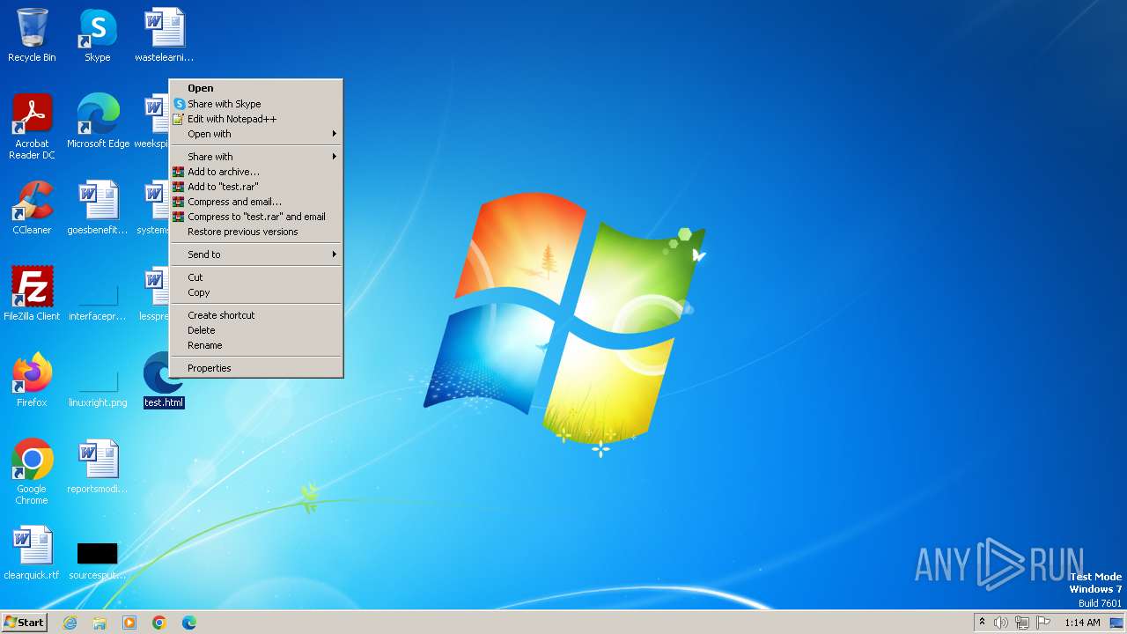Choose Restore previous versions
The width and height of the screenshot is (1127, 634).
tap(256, 232)
